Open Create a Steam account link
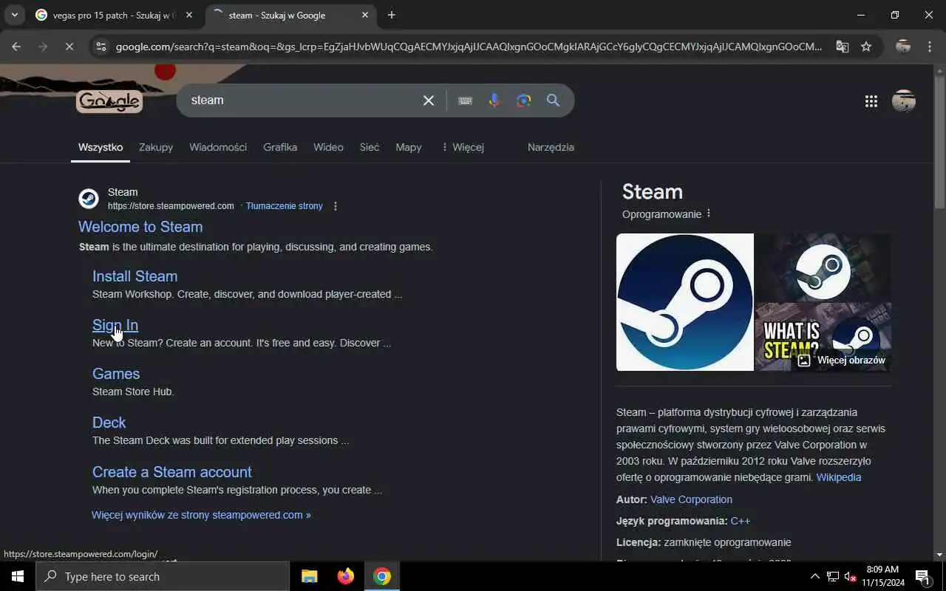The height and width of the screenshot is (591, 946). (x=172, y=472)
